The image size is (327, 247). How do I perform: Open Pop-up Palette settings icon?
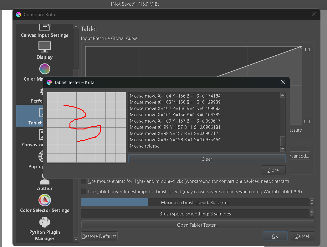pos(41,156)
